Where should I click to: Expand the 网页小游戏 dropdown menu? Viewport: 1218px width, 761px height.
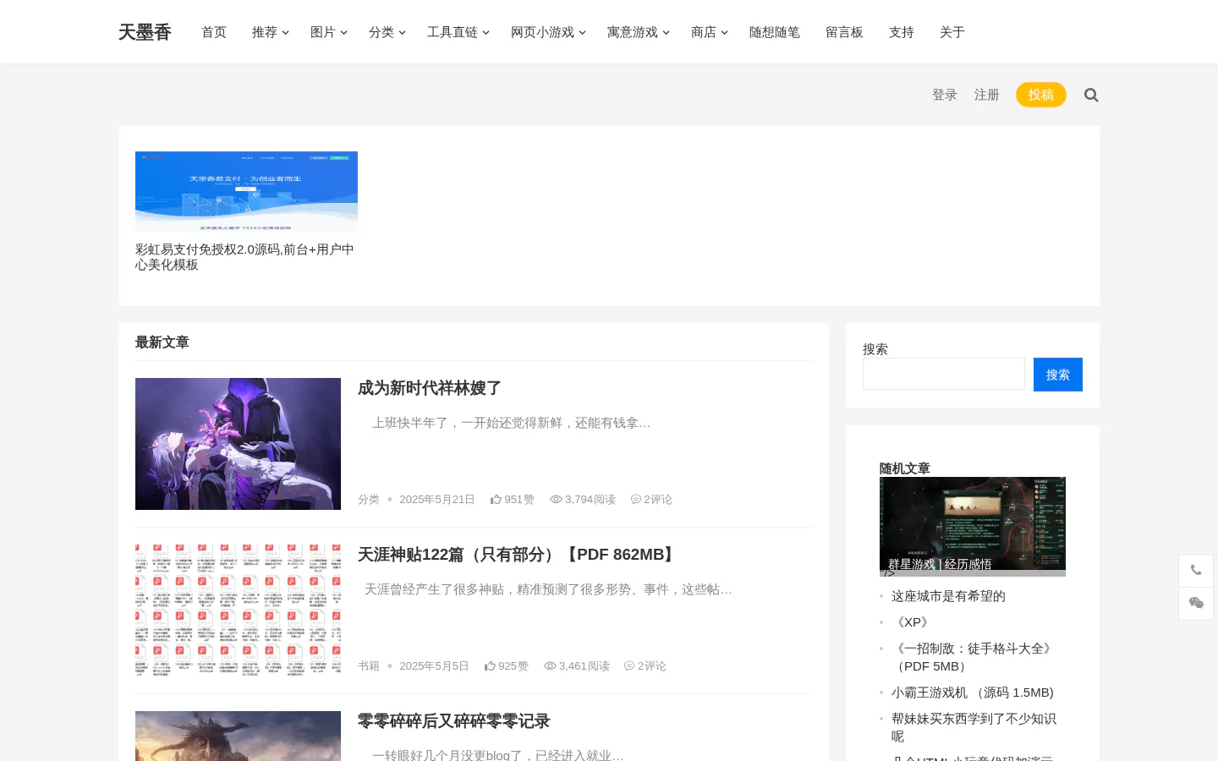click(548, 32)
